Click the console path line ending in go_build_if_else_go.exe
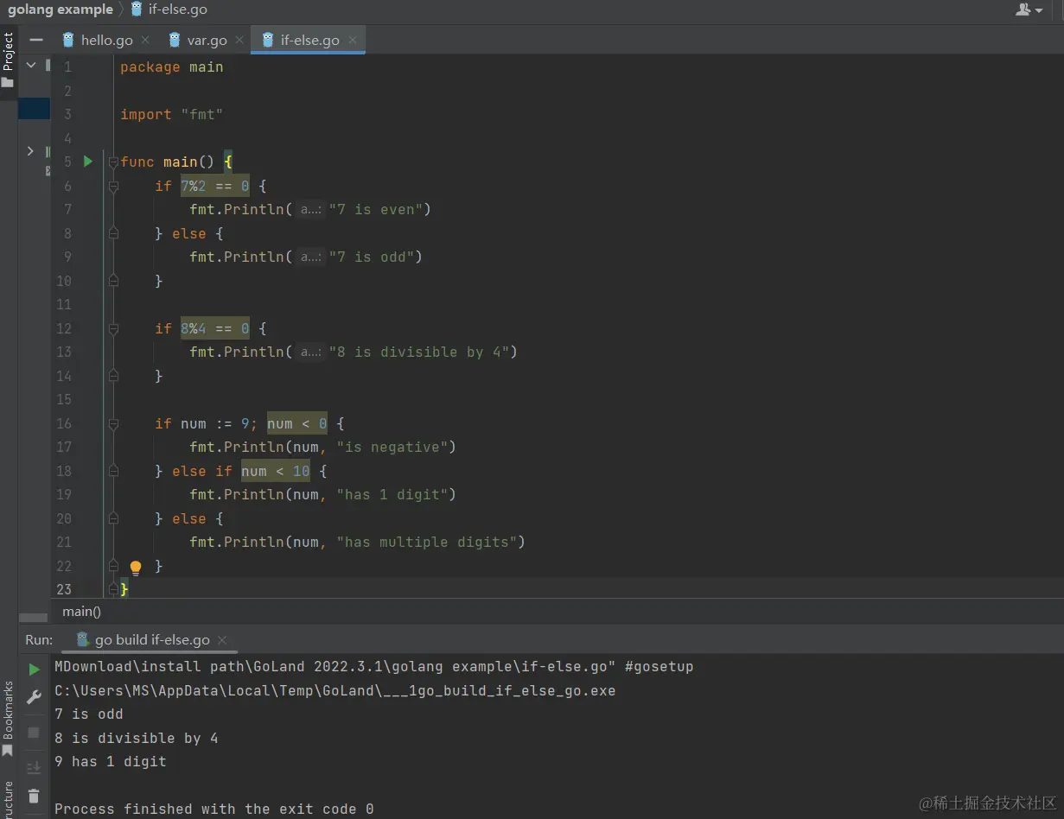1064x819 pixels. [335, 691]
